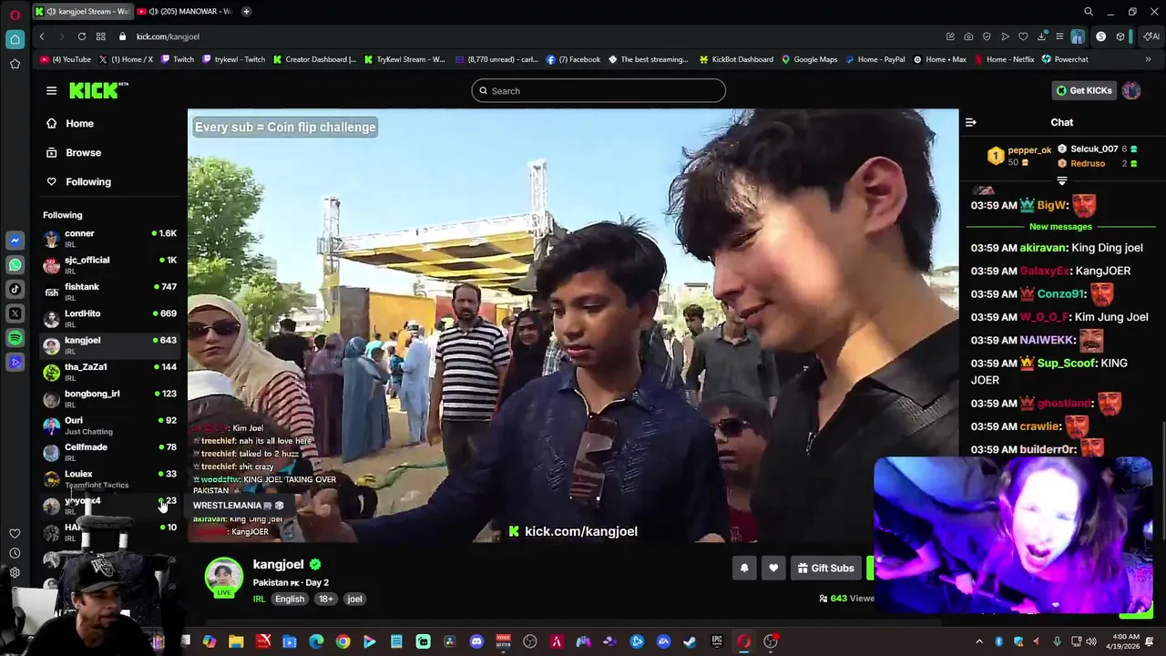Open the YouTube bookmark
The height and width of the screenshot is (656, 1166).
click(66, 59)
